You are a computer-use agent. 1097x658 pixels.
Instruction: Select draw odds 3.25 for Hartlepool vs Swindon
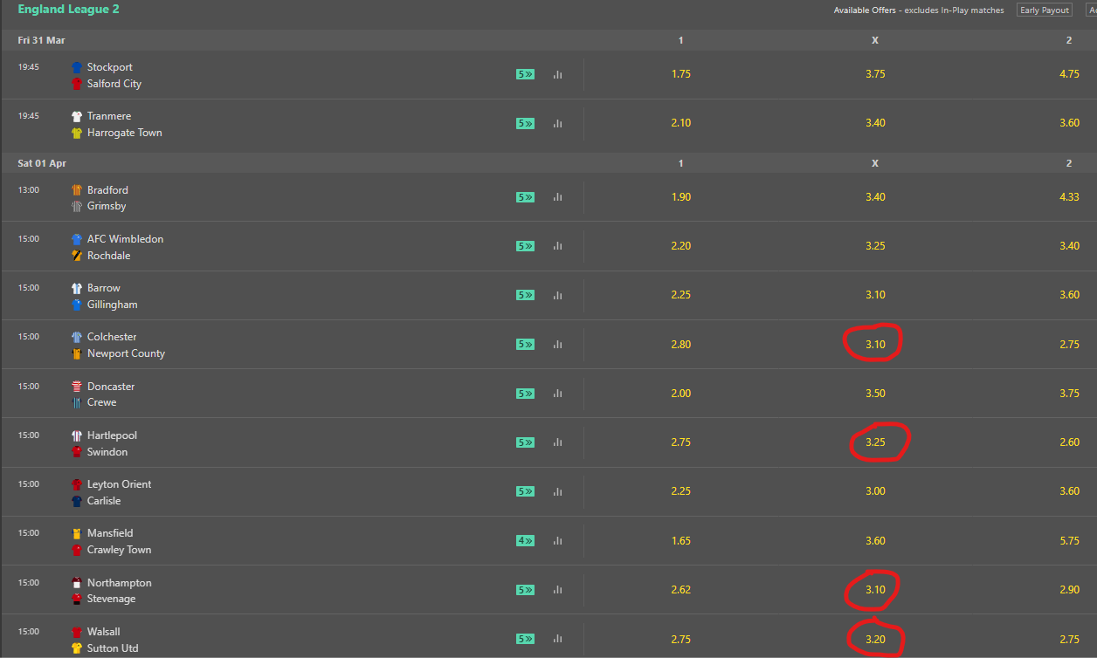pyautogui.click(x=875, y=442)
